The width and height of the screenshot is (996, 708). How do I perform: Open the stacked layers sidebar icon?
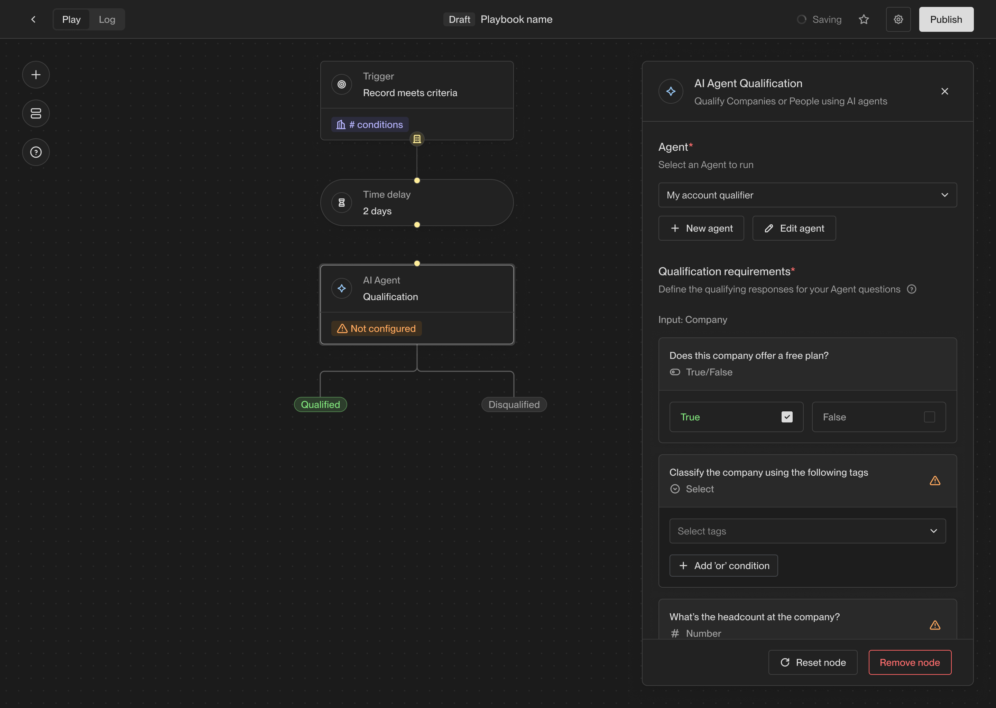36,113
